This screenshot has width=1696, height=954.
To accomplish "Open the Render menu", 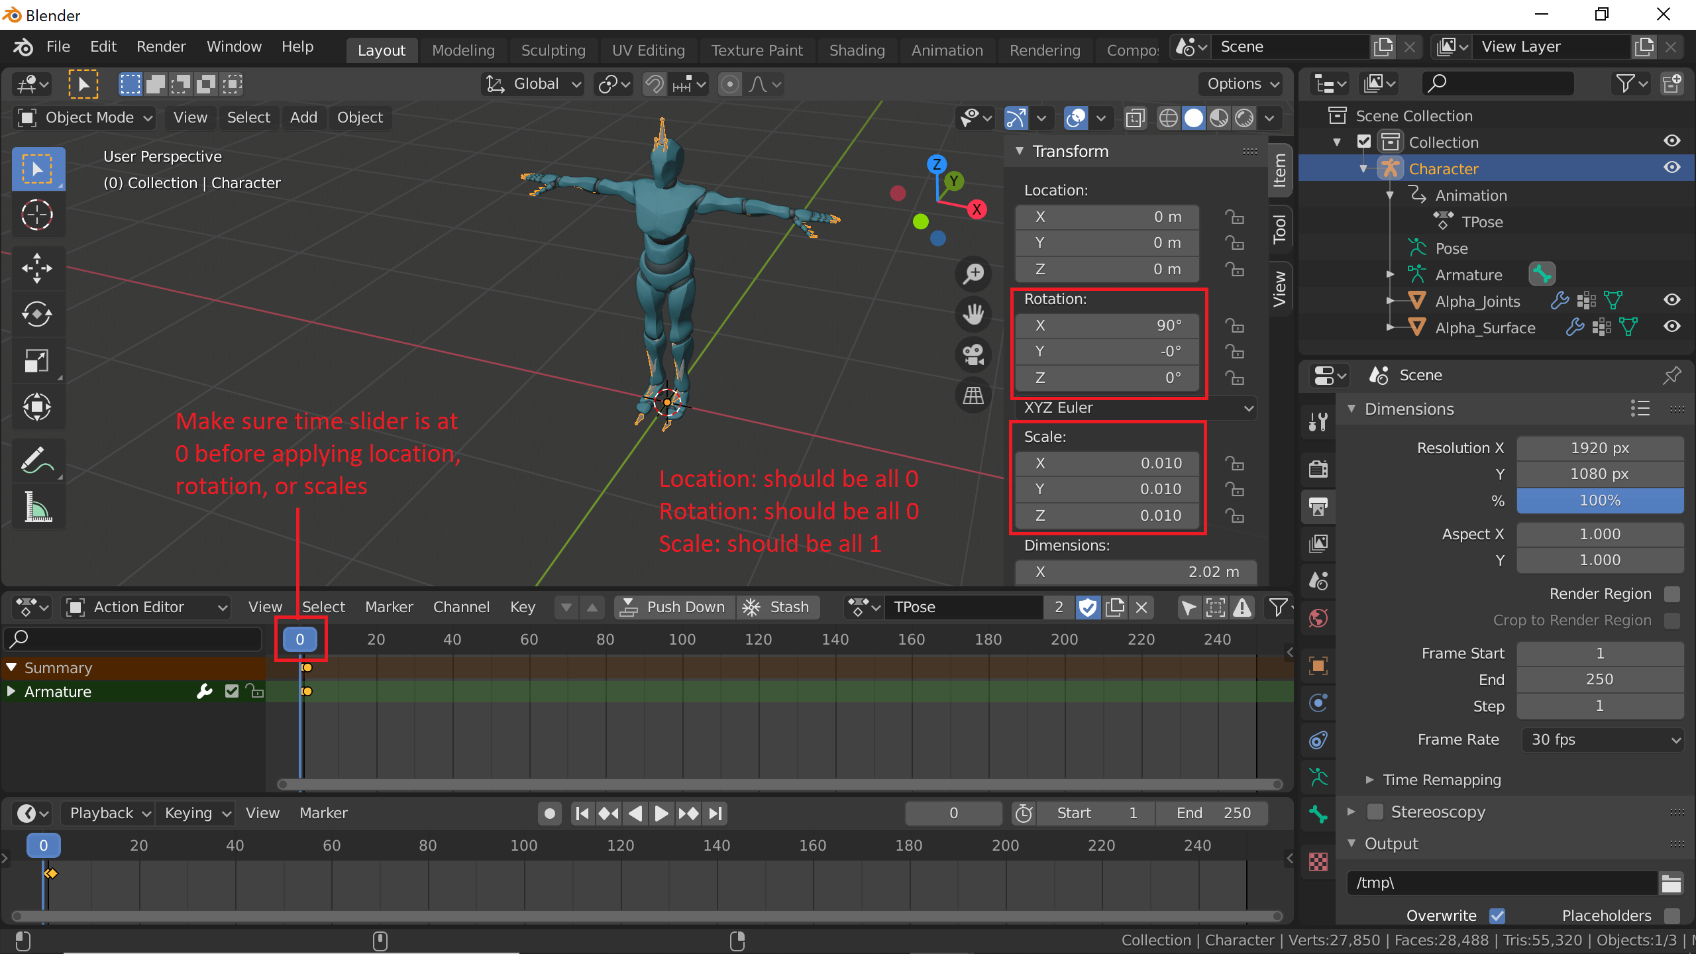I will (161, 47).
